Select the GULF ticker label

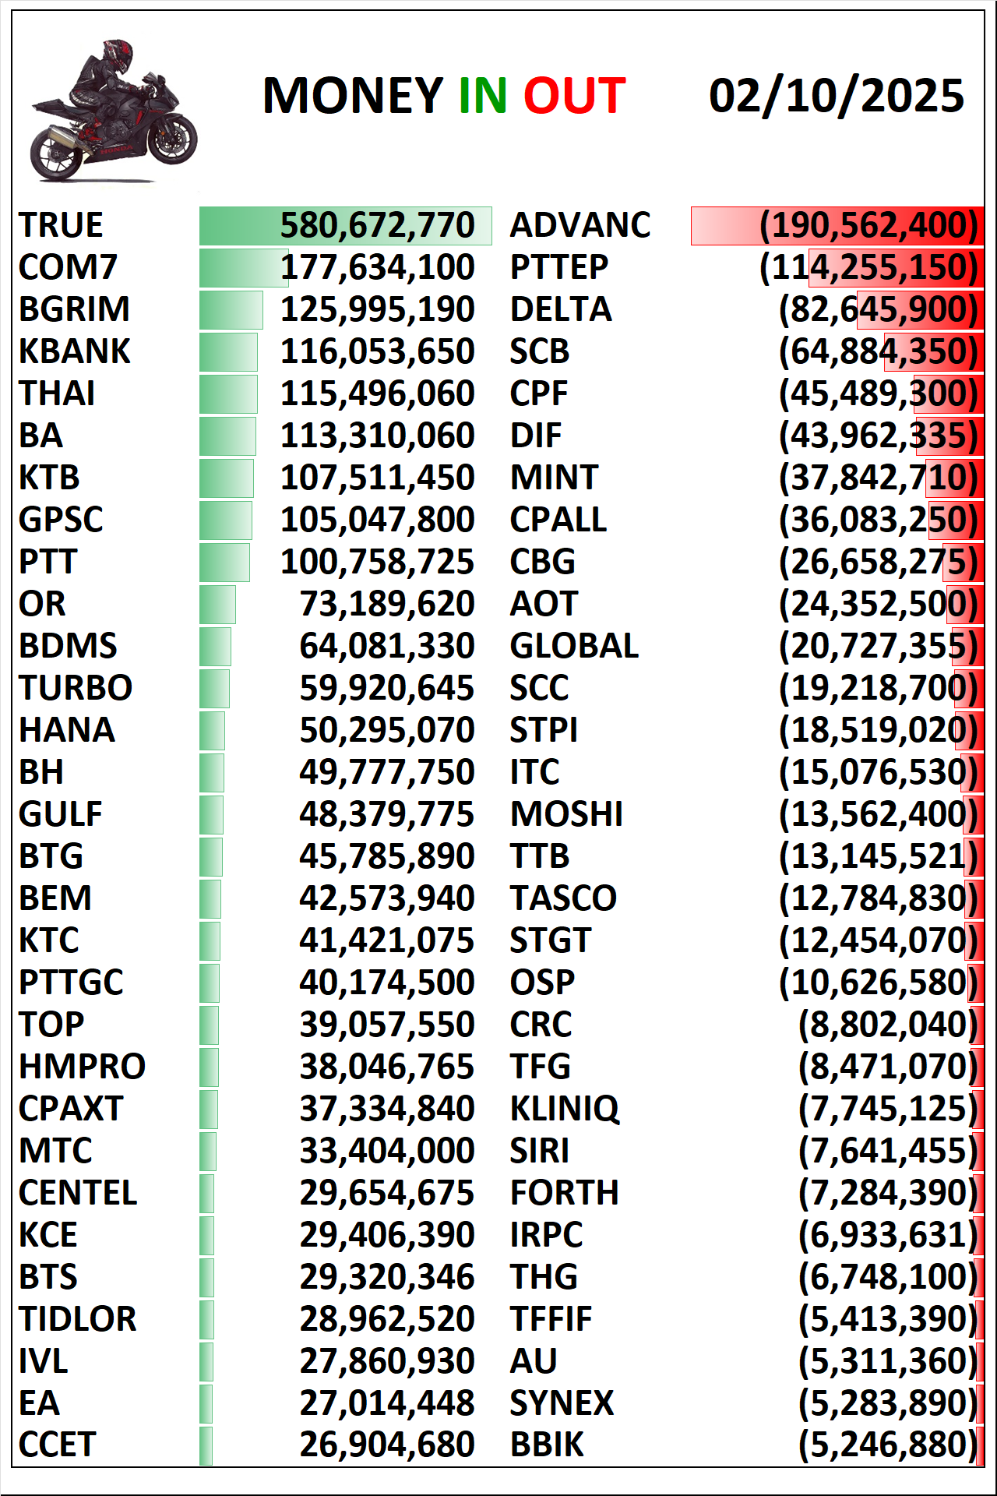pos(61,814)
